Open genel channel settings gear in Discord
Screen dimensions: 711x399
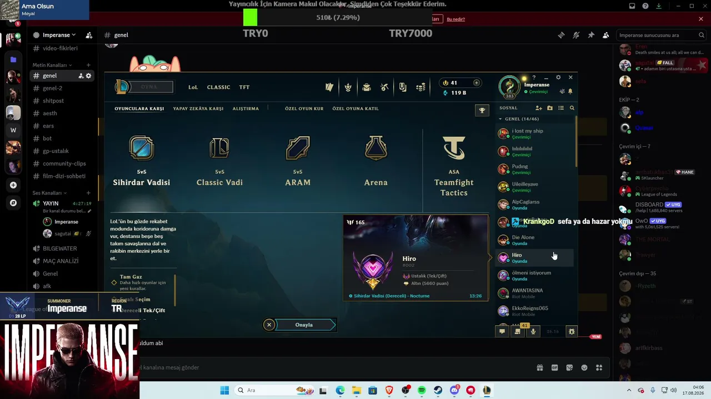[x=88, y=75]
